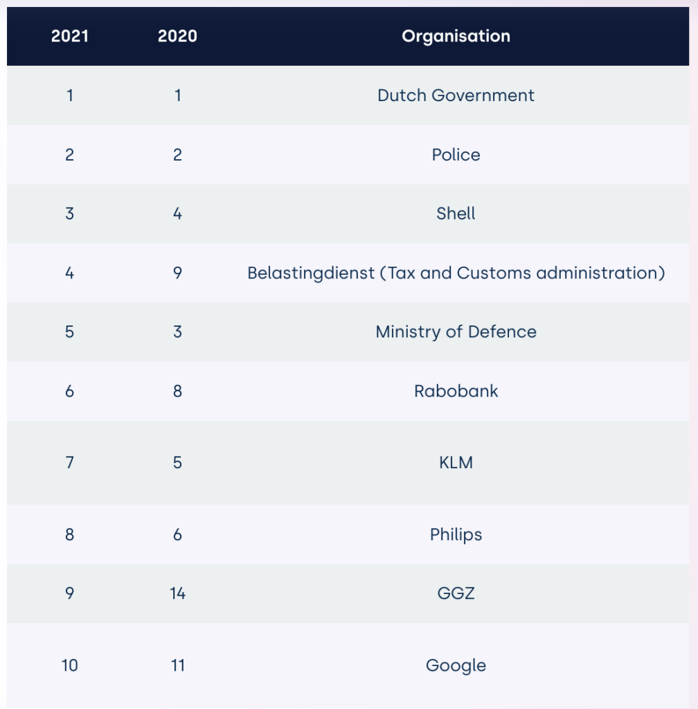
Task: Click the Shell organisation name
Action: (456, 213)
